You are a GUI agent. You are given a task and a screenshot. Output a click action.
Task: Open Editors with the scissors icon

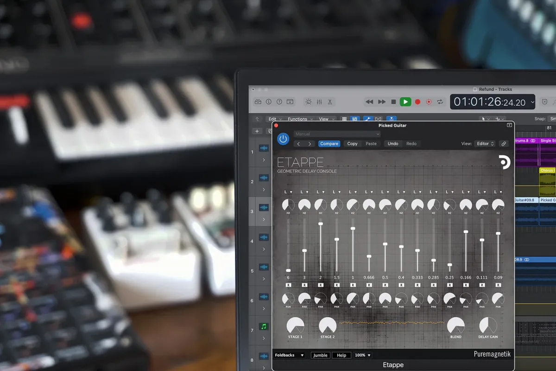[330, 102]
